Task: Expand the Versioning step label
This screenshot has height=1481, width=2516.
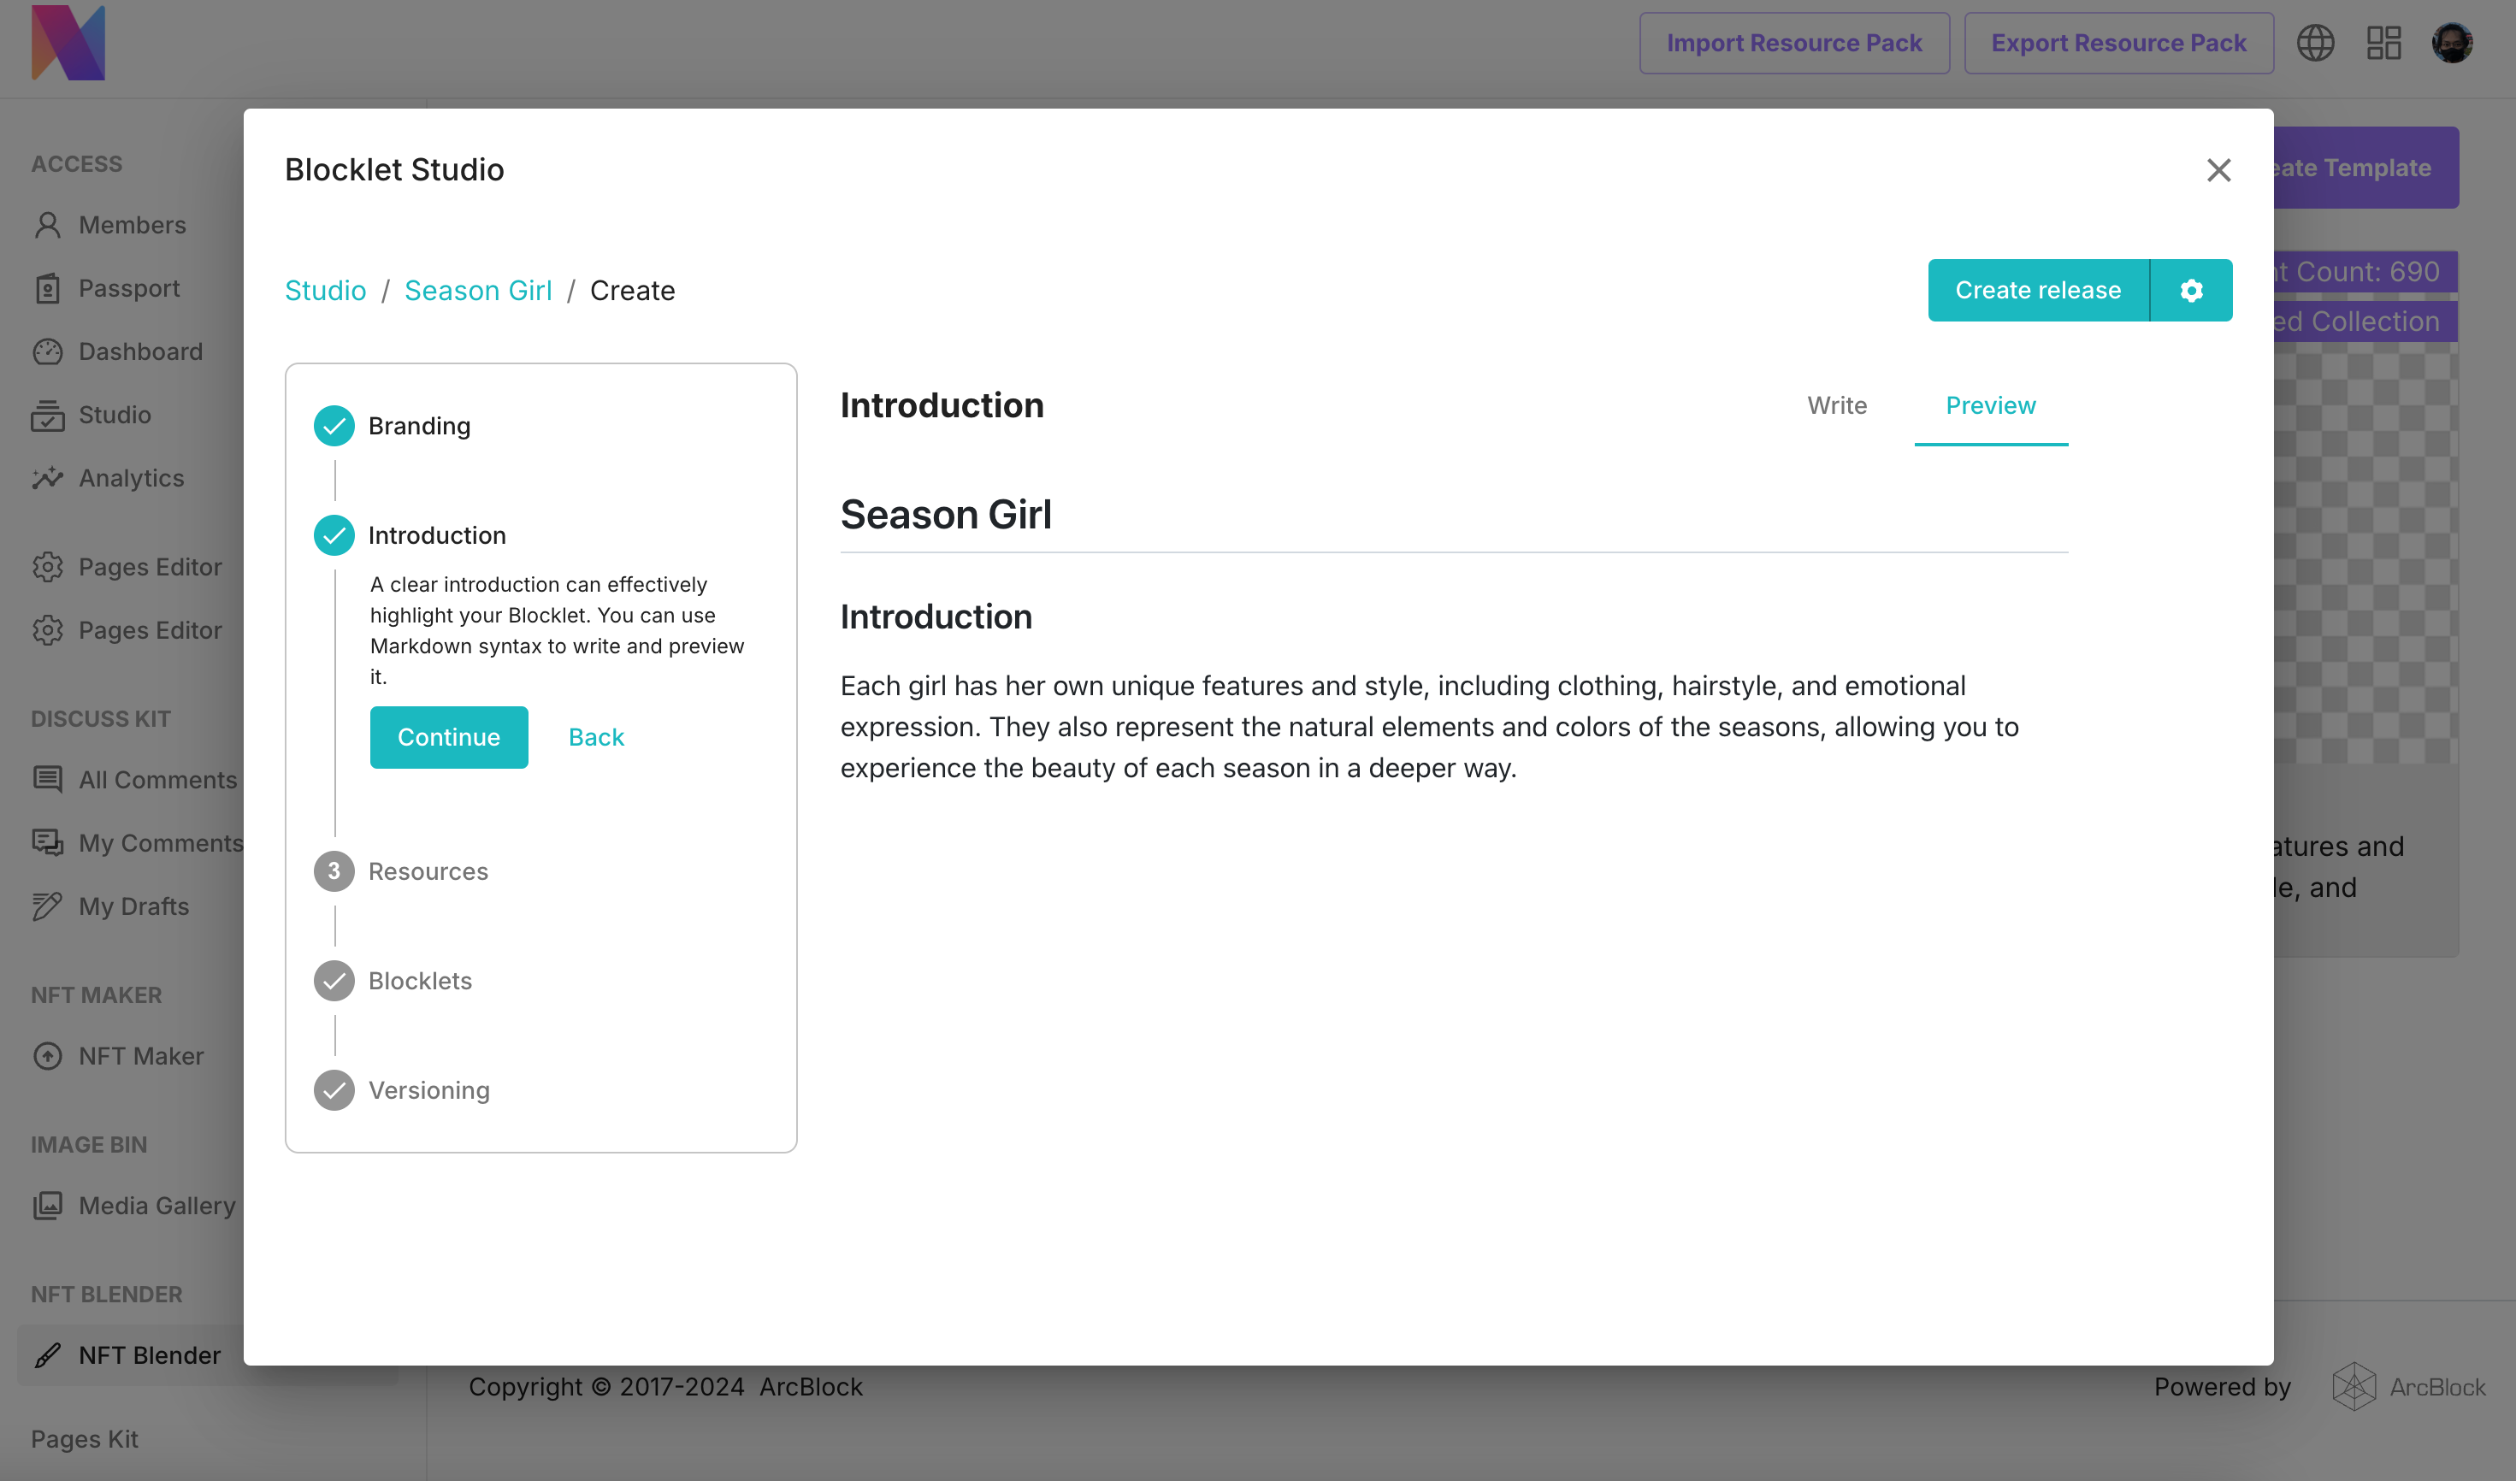Action: click(429, 1091)
